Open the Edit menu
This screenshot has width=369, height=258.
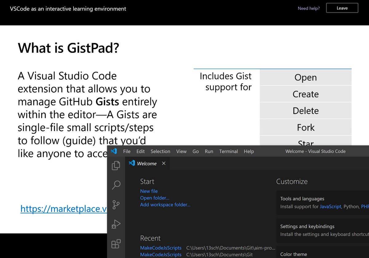[141, 151]
